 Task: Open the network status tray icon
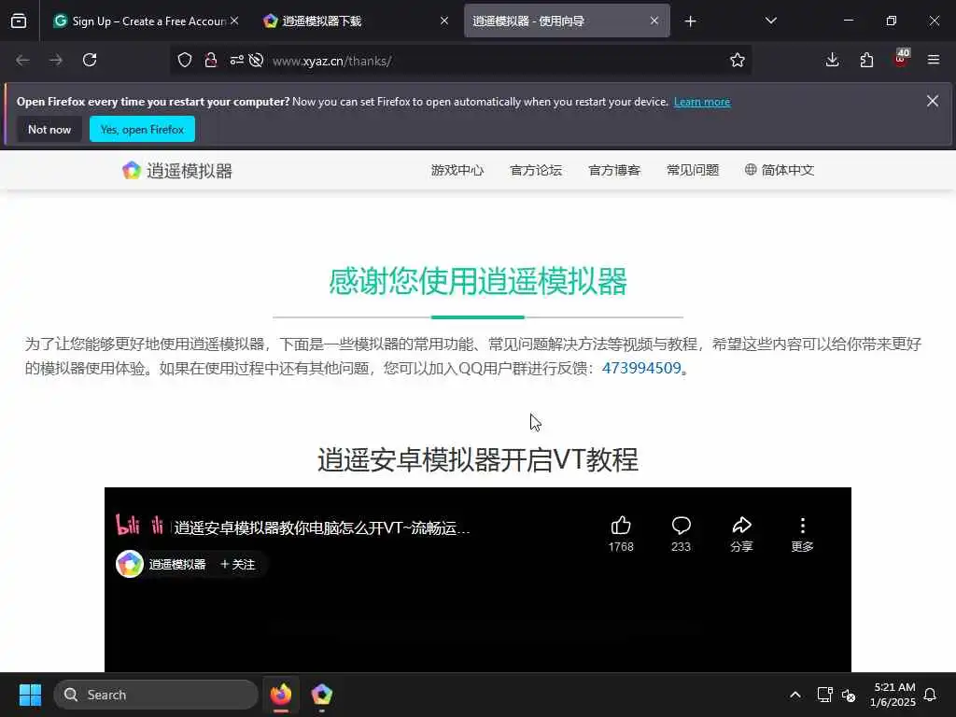pos(825,695)
